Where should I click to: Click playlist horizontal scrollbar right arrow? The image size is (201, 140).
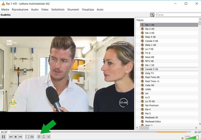tap(196, 128)
